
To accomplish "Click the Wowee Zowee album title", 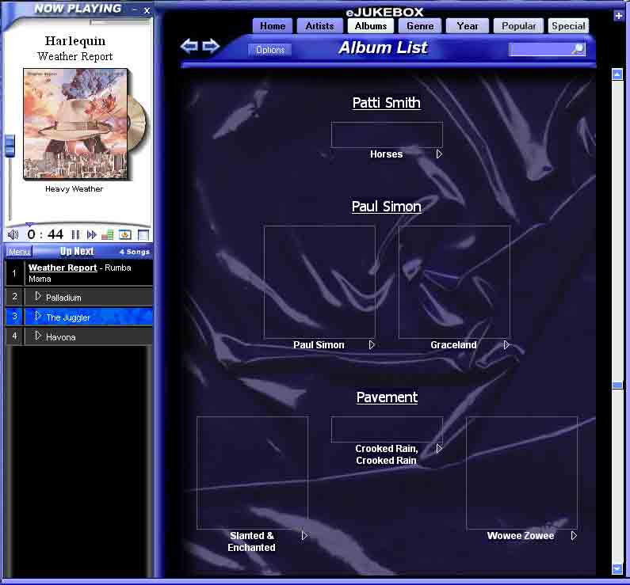I will (521, 536).
